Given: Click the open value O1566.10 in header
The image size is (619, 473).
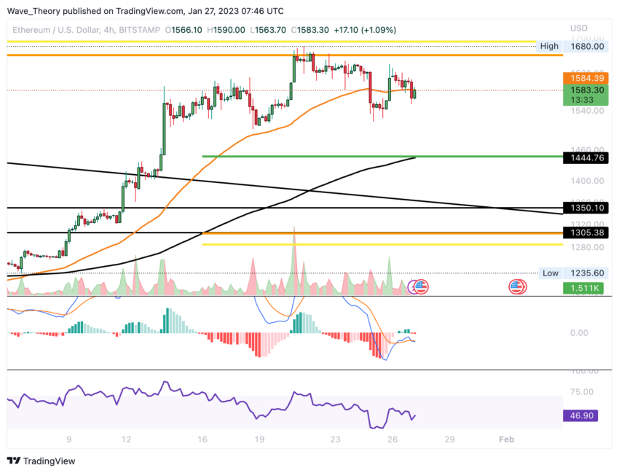Looking at the screenshot, I should (184, 30).
